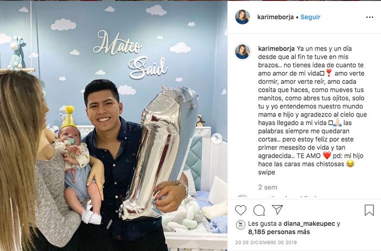The height and width of the screenshot is (251, 381).
Task: Click the laughing emoji in caption
Action: point(350,164)
